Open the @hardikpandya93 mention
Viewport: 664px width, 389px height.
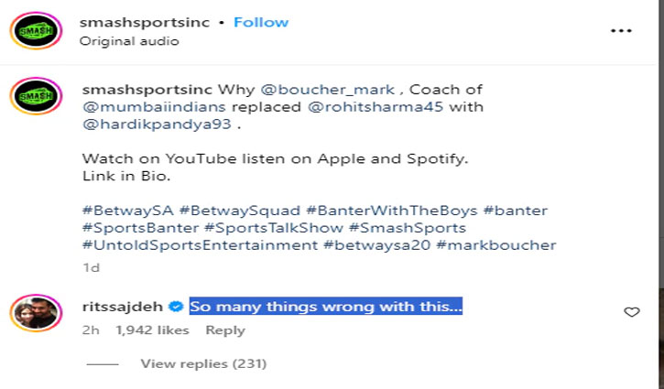pyautogui.click(x=158, y=124)
